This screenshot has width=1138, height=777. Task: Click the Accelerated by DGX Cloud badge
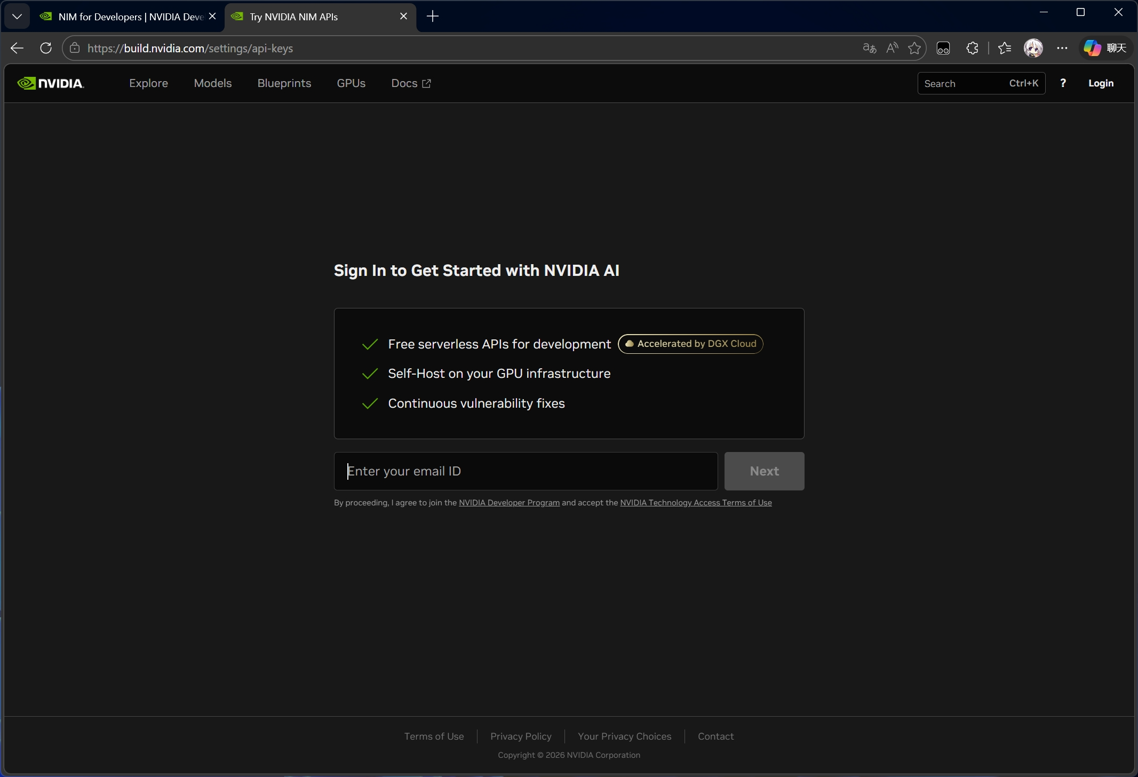[690, 344]
